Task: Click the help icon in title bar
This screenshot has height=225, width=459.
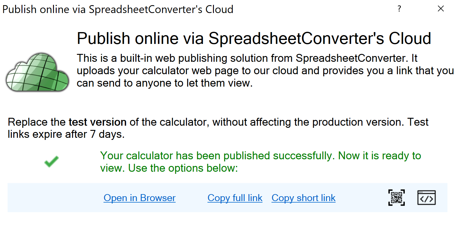Action: click(x=399, y=9)
